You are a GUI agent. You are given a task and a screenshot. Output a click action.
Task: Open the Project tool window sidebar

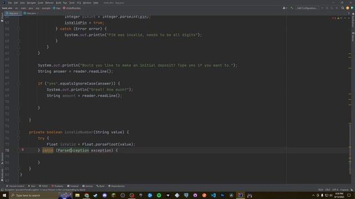(2, 17)
